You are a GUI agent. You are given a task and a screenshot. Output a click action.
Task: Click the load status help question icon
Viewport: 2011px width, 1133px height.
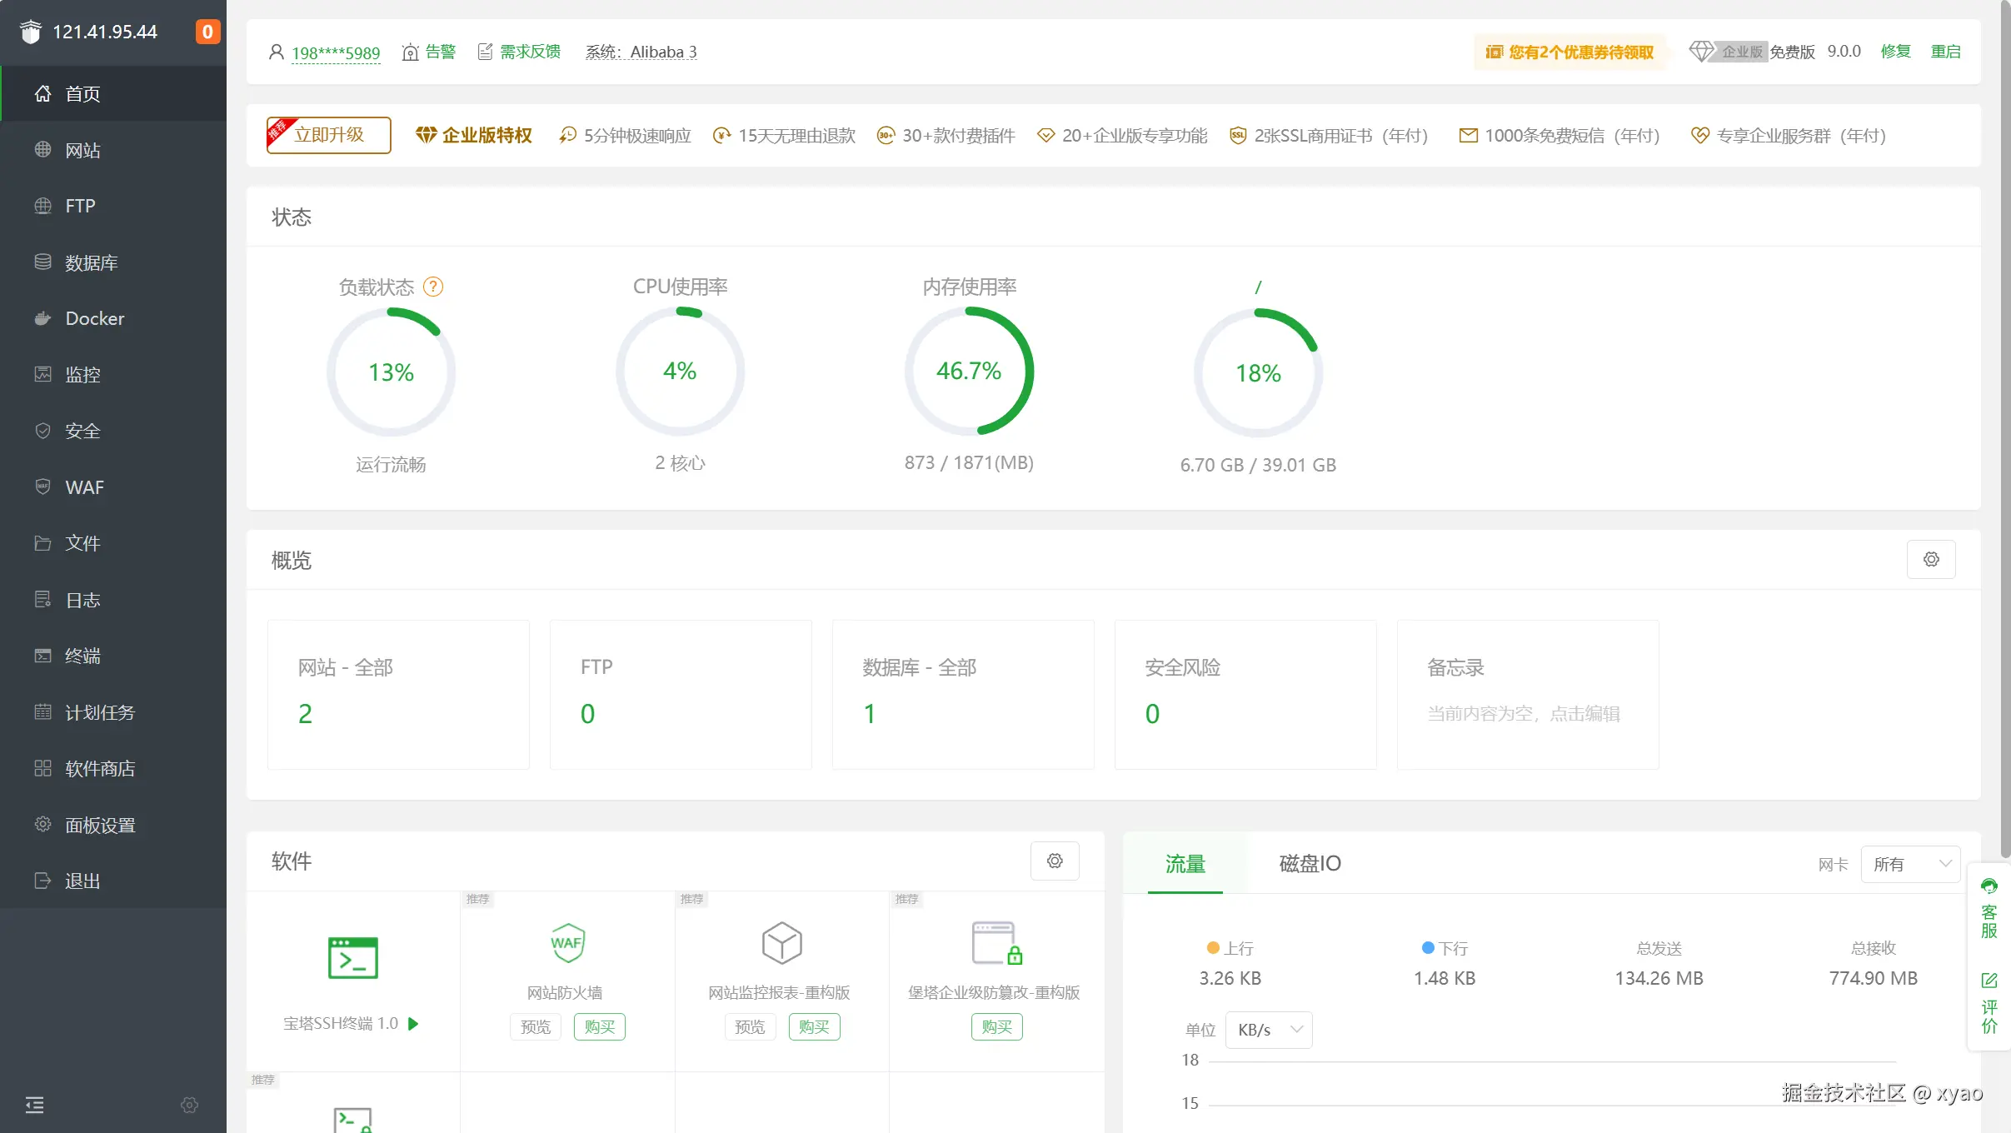[x=433, y=287]
